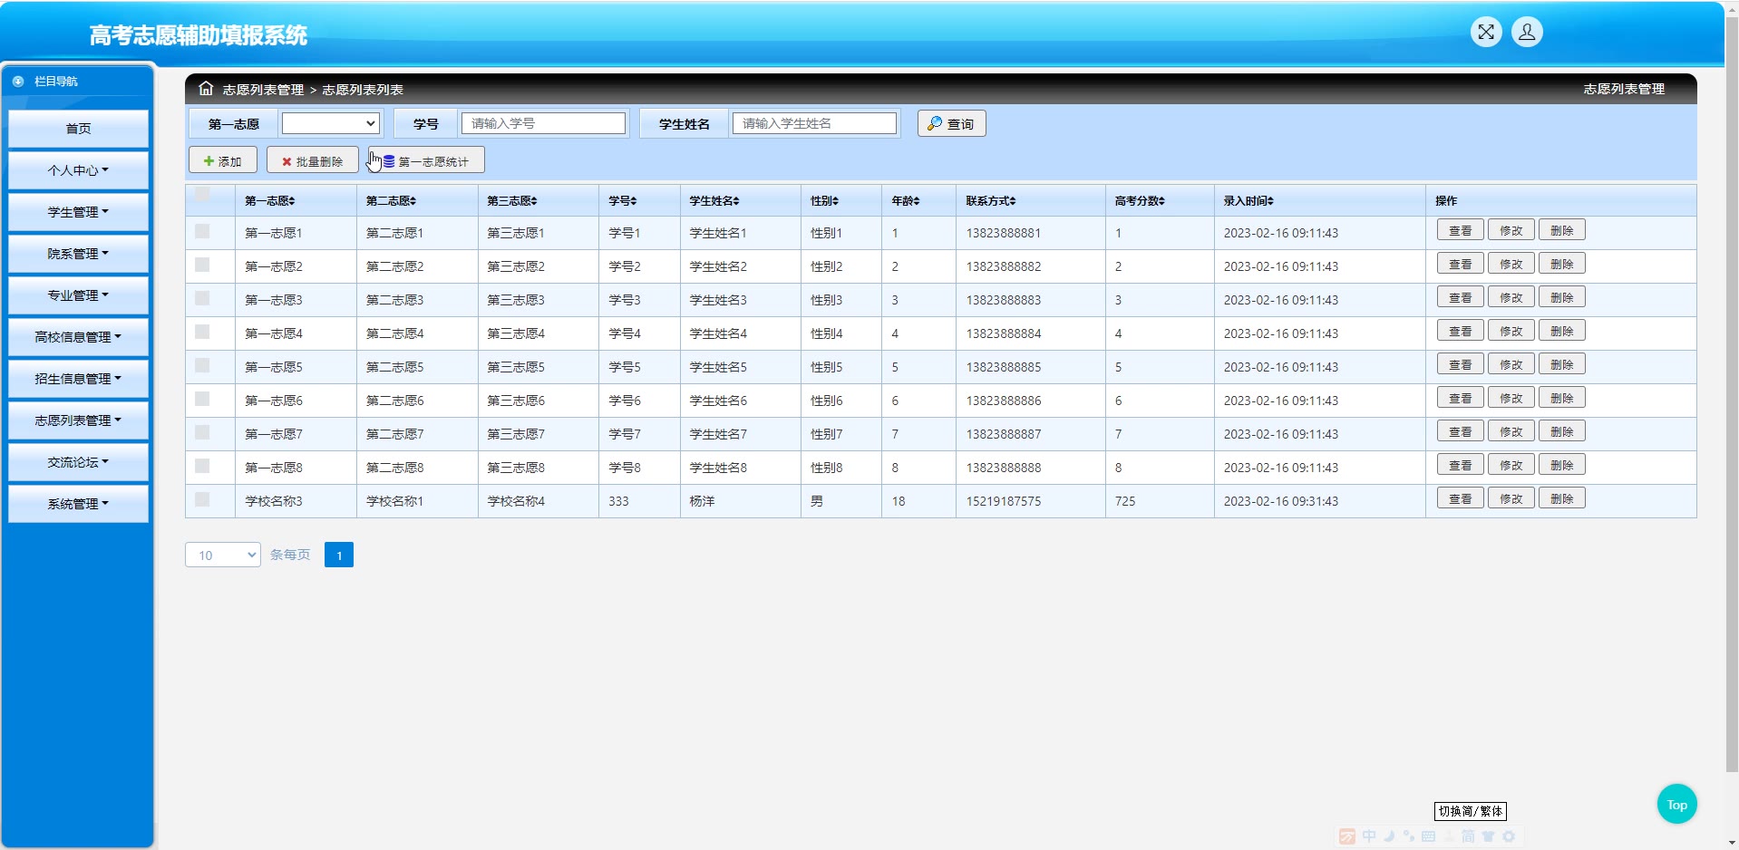
Task: Click 修改 for the 杨洋 row
Action: (x=1511, y=499)
